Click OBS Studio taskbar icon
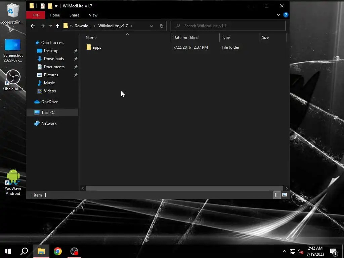The height and width of the screenshot is (258, 344). tap(74, 251)
